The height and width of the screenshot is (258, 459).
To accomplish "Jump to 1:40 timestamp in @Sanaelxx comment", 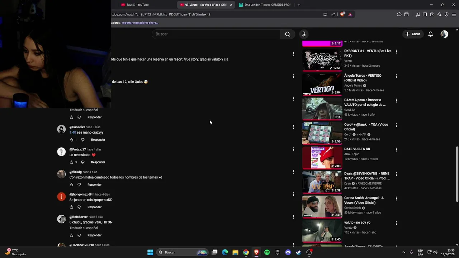I will click(x=72, y=133).
